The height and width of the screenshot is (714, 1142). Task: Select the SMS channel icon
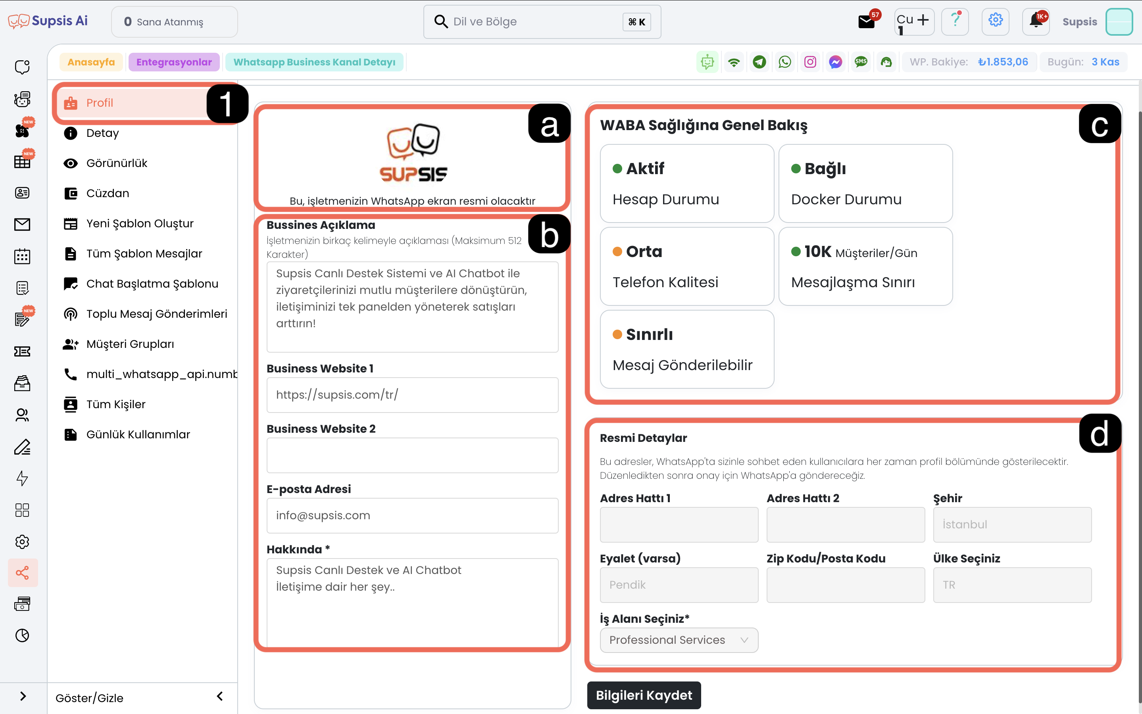(x=861, y=62)
